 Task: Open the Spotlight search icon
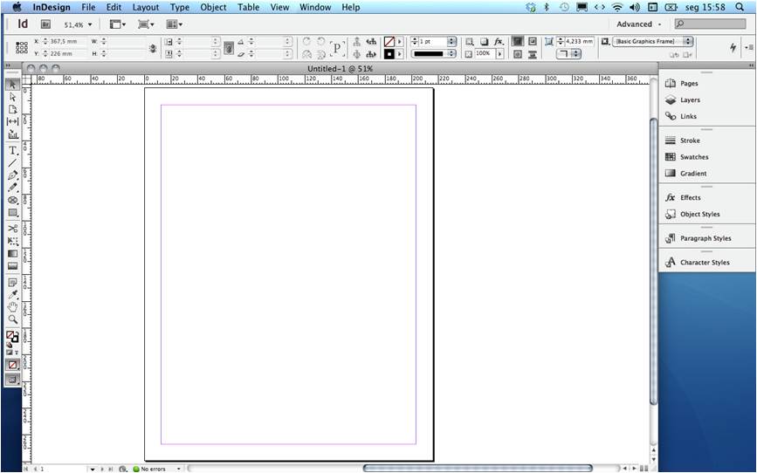740,7
